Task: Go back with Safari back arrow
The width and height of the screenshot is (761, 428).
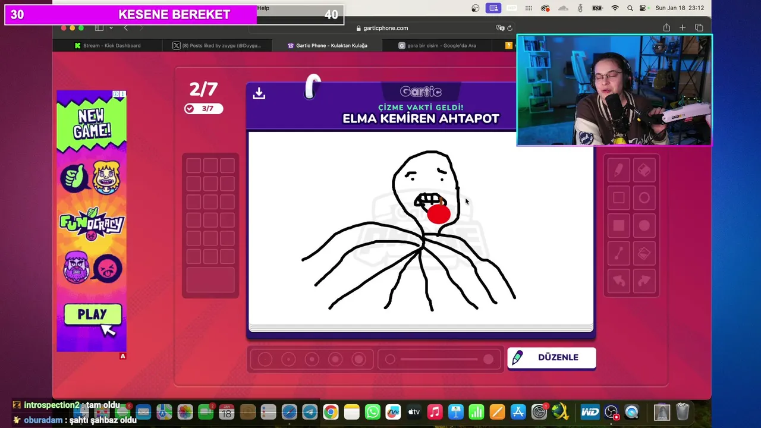Action: 125,28
